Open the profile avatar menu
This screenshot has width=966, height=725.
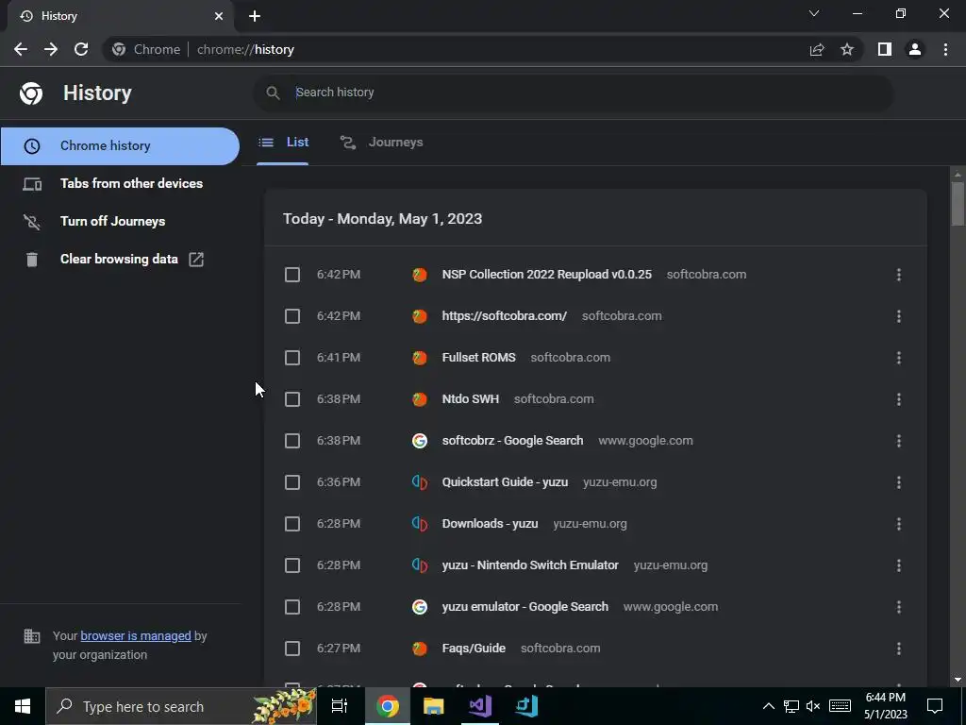(915, 49)
